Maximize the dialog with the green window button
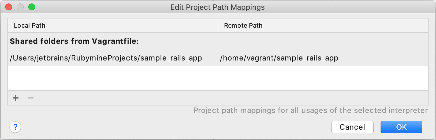 (31, 7)
